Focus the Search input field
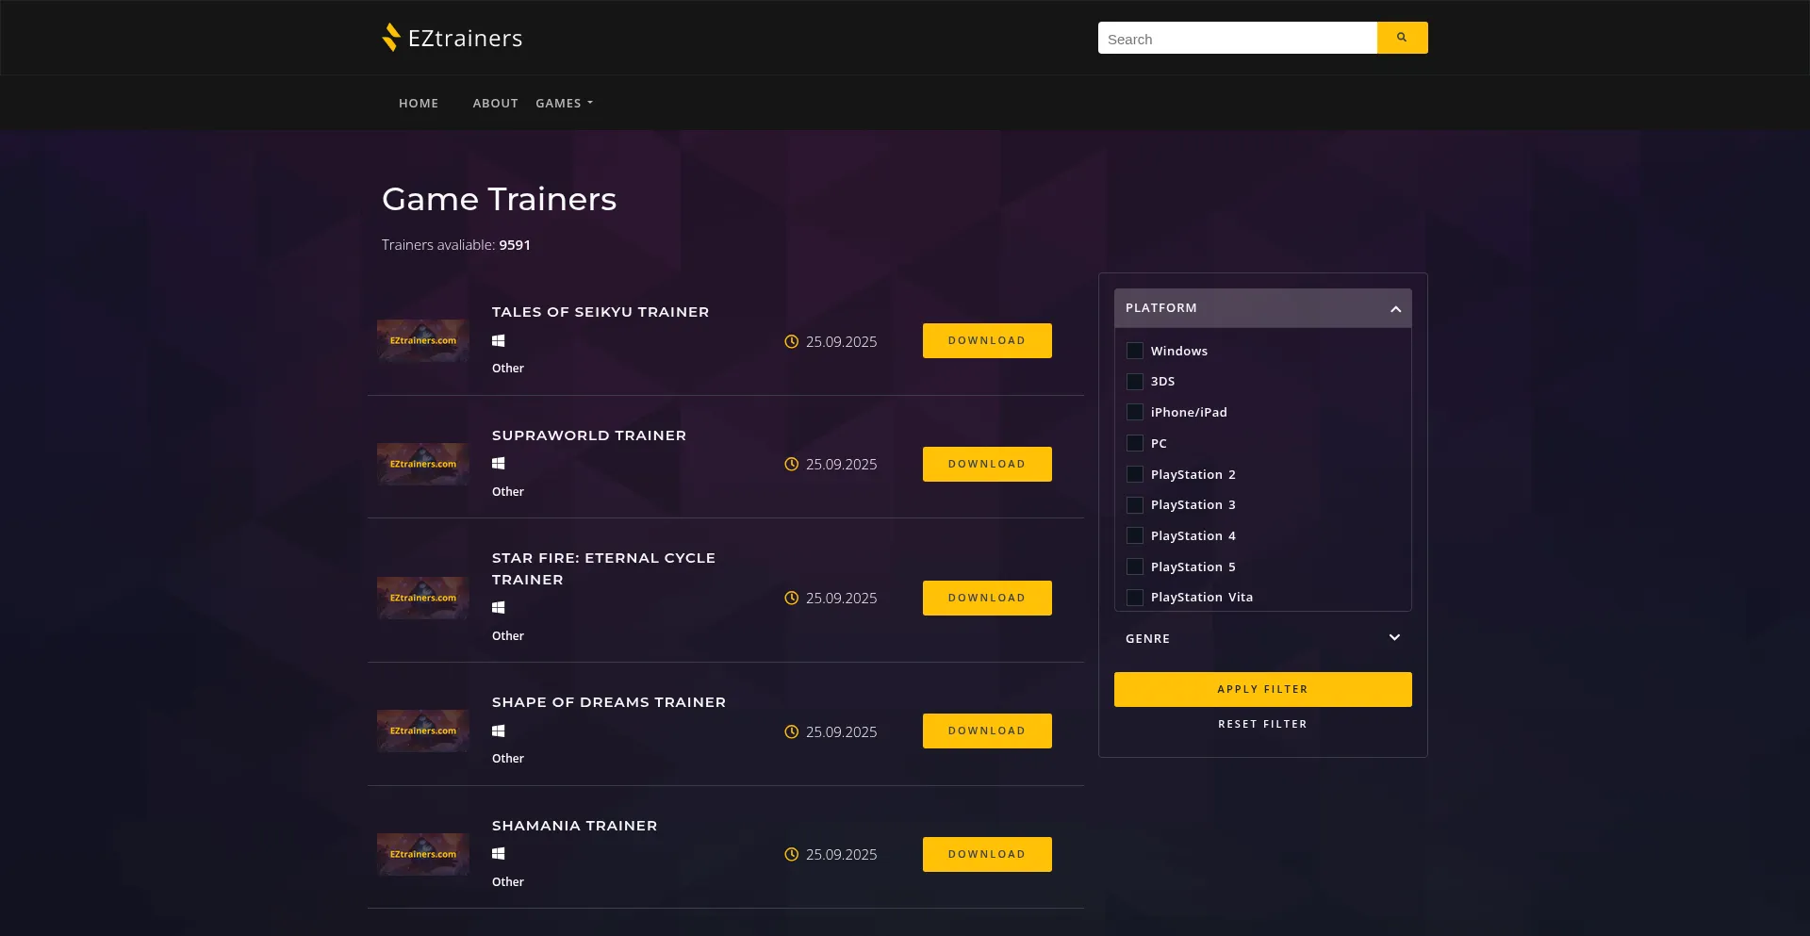Viewport: 1810px width, 936px height. coord(1237,39)
